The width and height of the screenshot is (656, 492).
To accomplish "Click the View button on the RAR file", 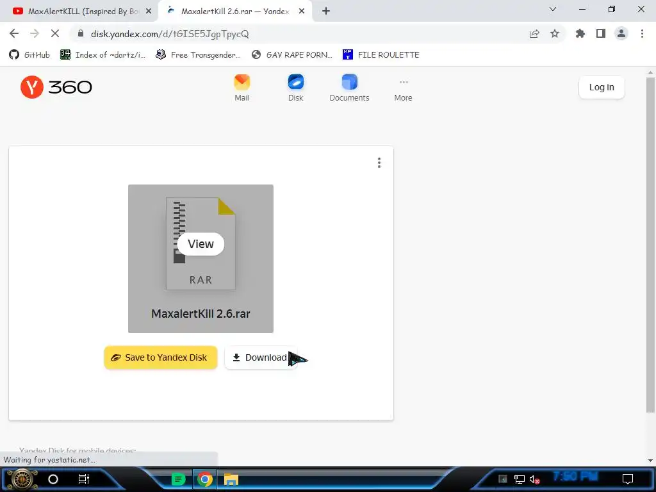I will point(201,244).
